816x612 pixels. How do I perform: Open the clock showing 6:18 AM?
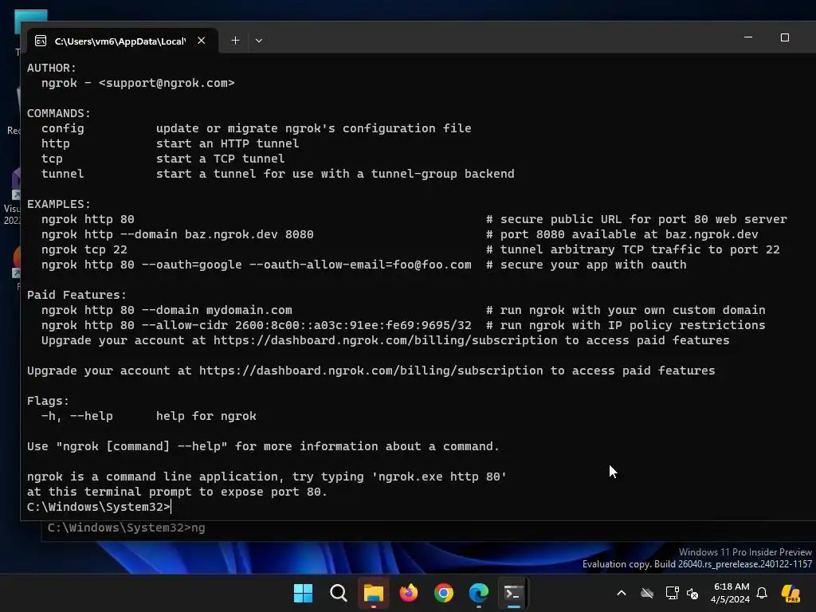pyautogui.click(x=731, y=593)
